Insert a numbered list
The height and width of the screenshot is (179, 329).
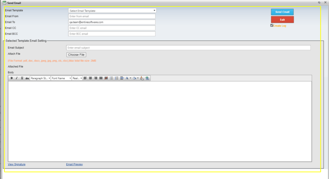(117, 78)
